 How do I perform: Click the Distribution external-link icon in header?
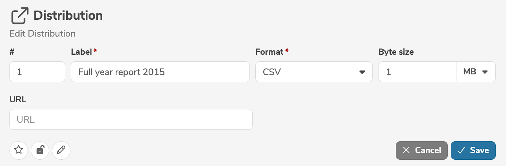point(20,16)
